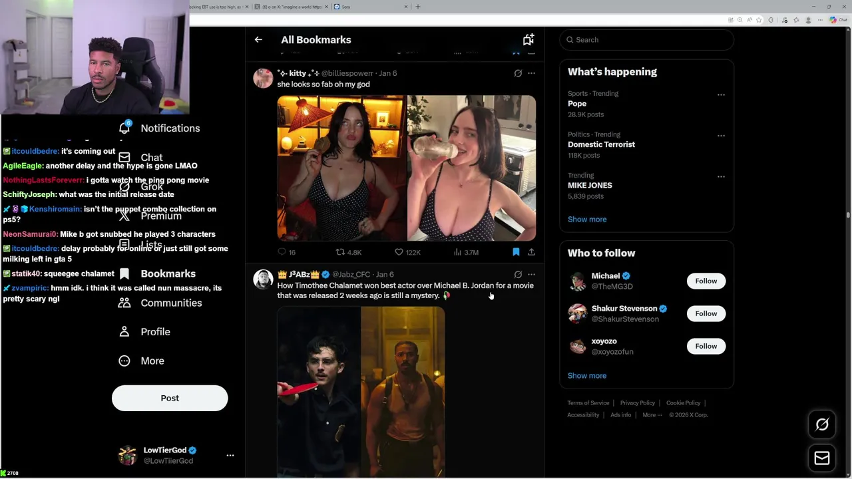The image size is (852, 479).
Task: Open the Premium X logo icon
Action: 124,216
